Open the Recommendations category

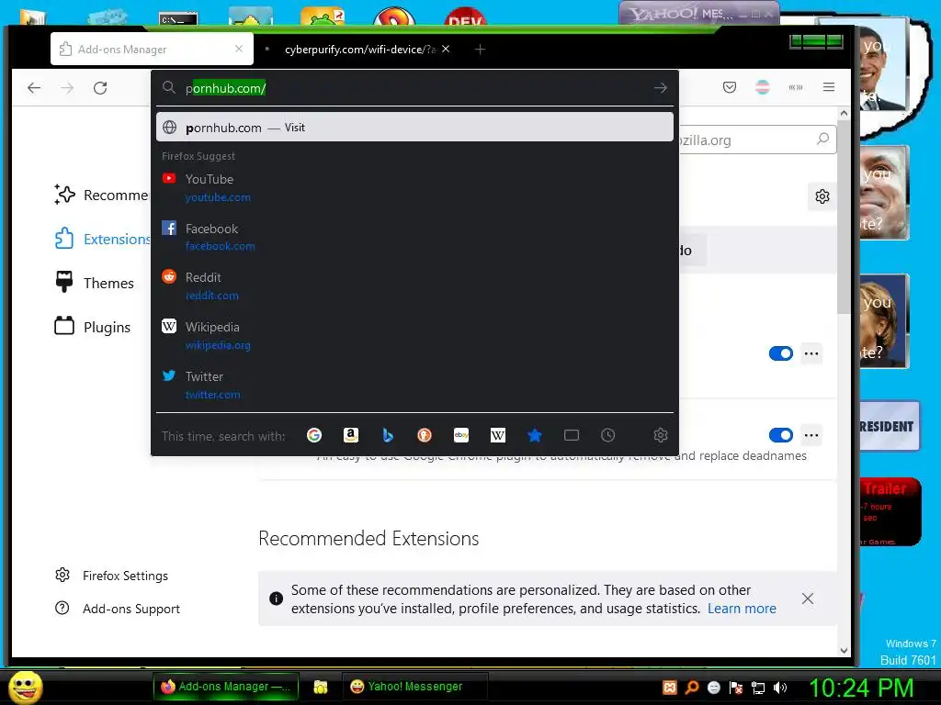(101, 195)
